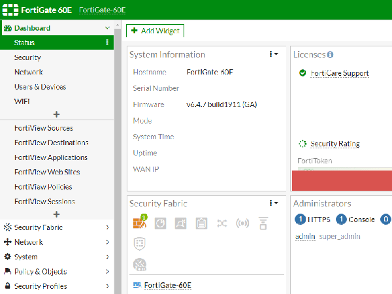Expand the Network sidebar menu chevron
Viewport: 392px width, 294px height.
point(108,242)
